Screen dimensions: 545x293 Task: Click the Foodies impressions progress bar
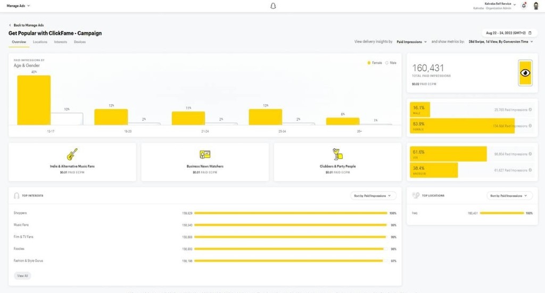point(291,249)
